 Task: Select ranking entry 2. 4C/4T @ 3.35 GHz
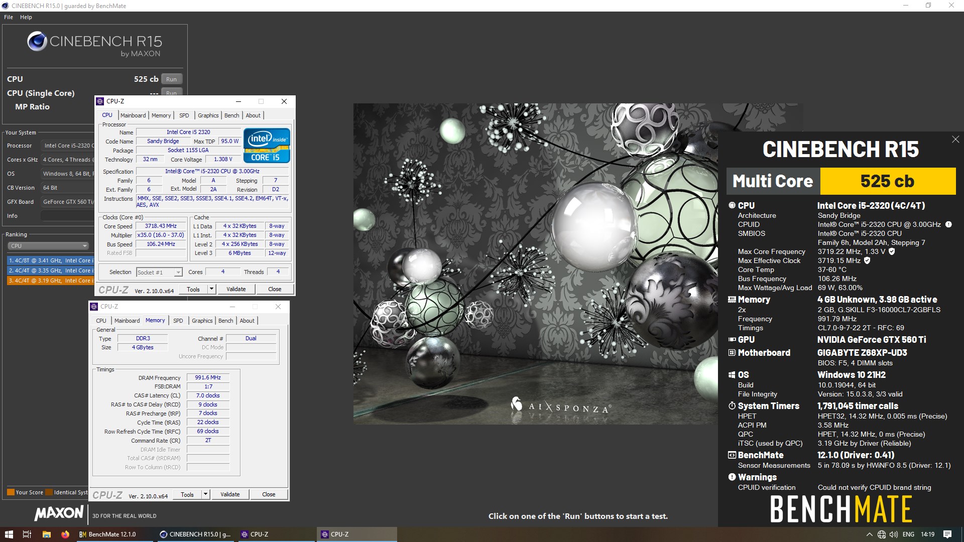tap(51, 270)
